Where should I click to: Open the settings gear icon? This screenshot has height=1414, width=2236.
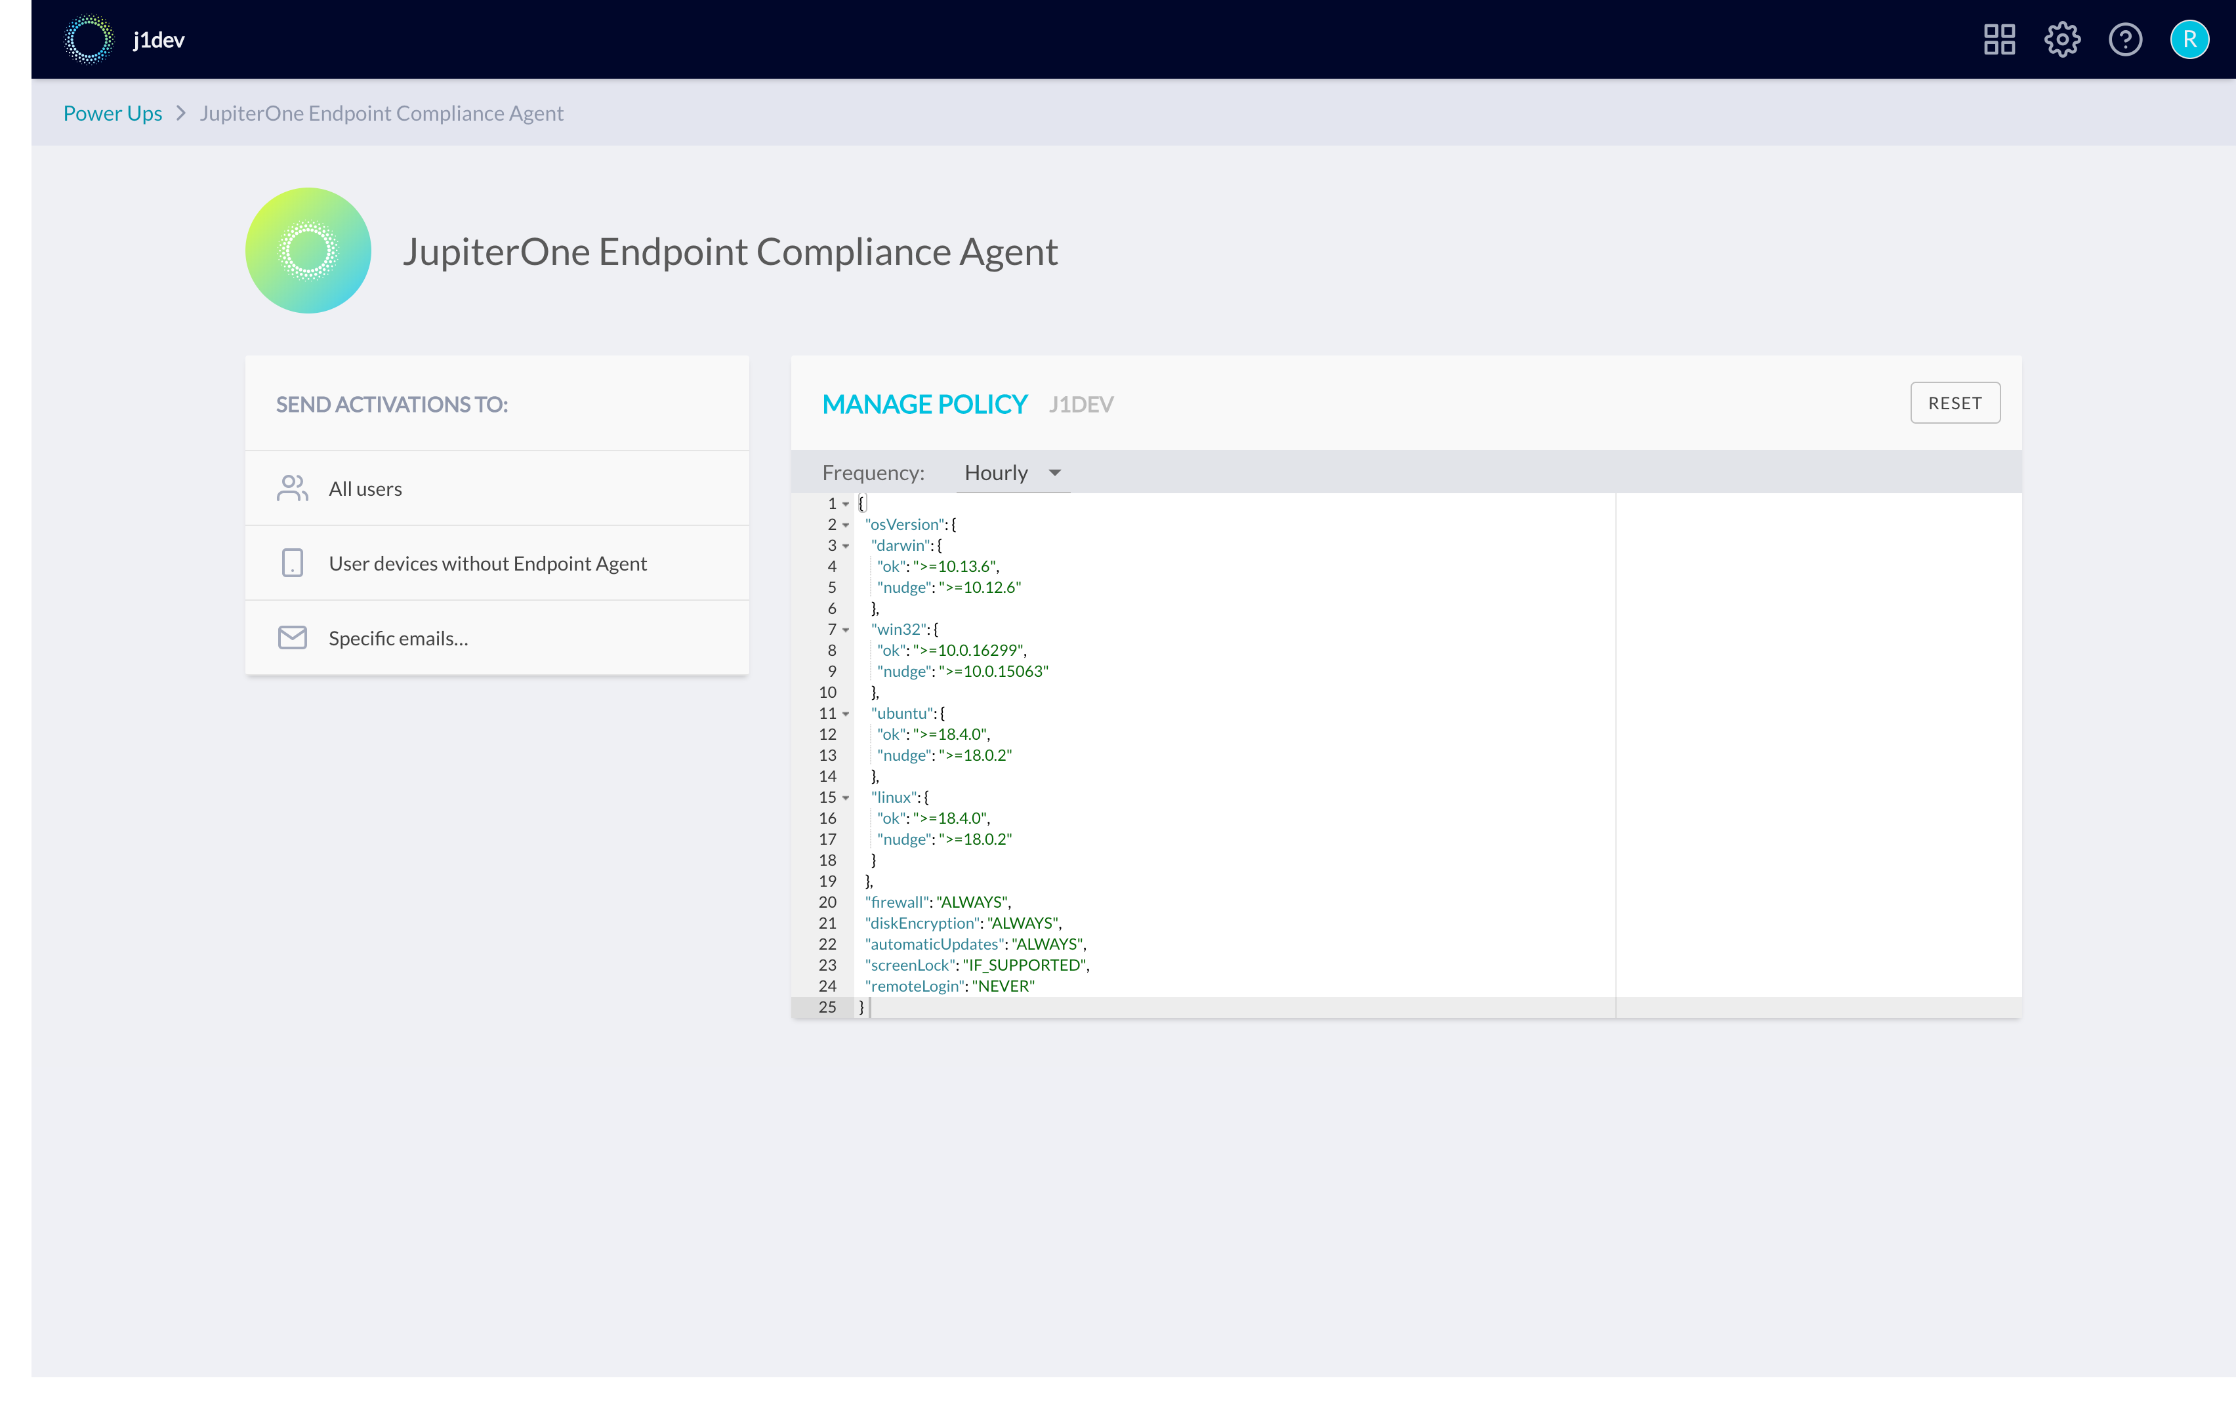[x=2062, y=39]
